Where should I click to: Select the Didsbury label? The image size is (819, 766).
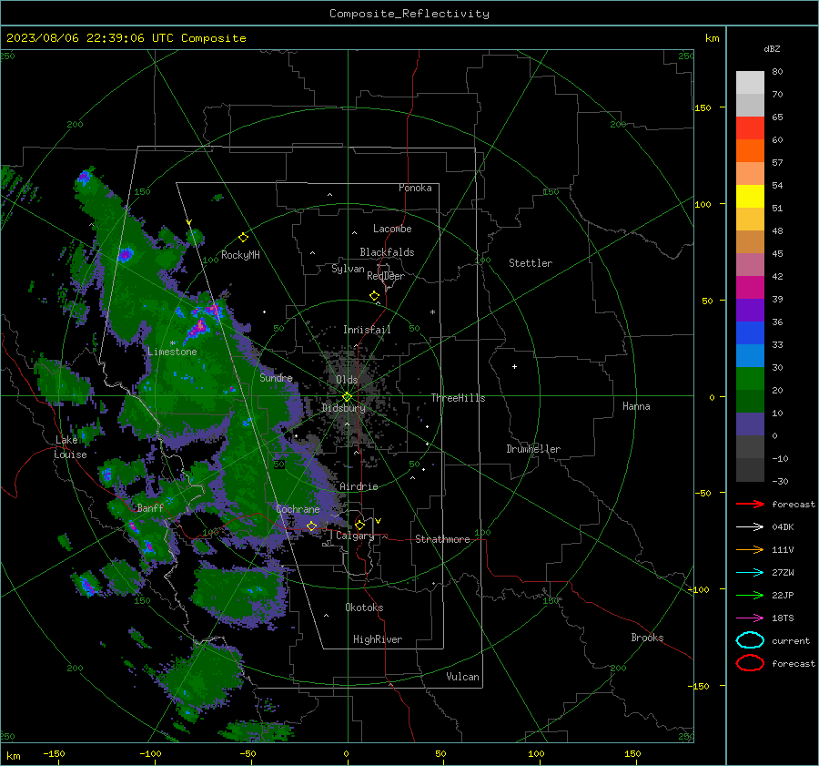tap(343, 408)
